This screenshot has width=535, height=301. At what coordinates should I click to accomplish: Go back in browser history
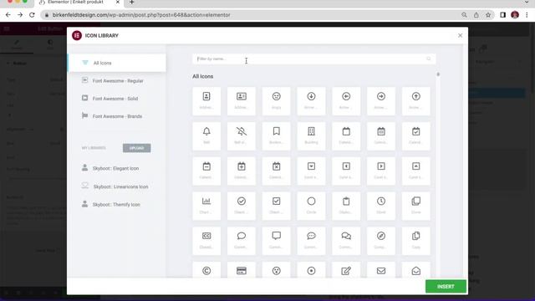[x=8, y=15]
